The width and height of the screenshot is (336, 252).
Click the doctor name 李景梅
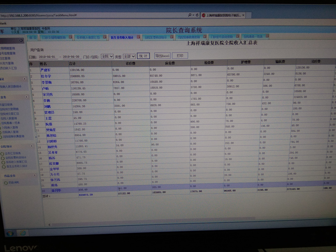coord(47,83)
